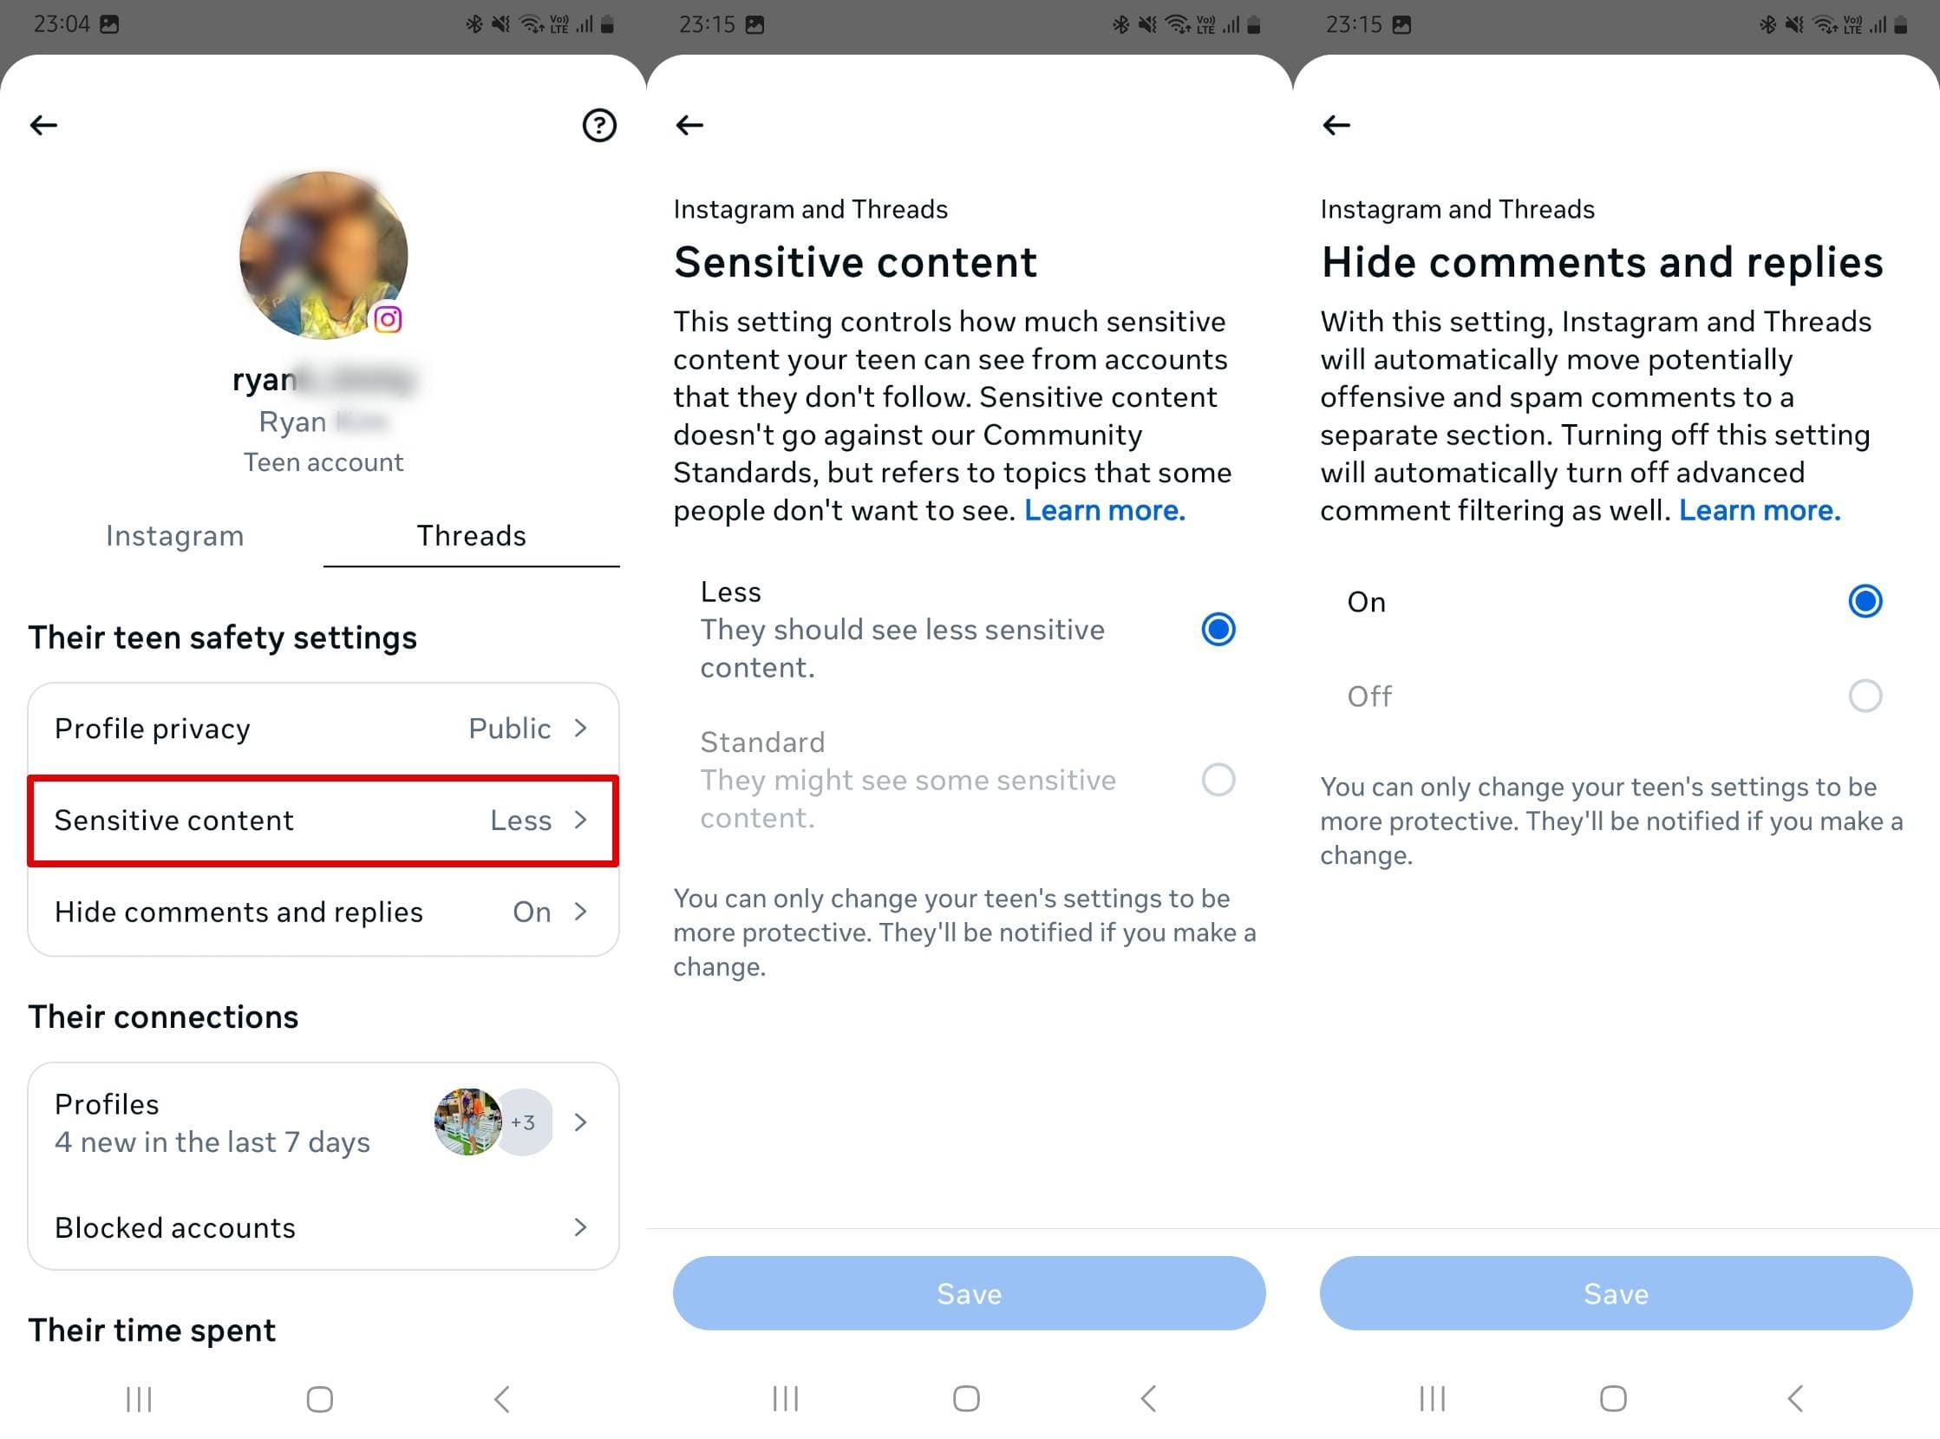Viewport: 1940px width, 1439px height.
Task: Save the Sensitive content setting
Action: coord(969,1293)
